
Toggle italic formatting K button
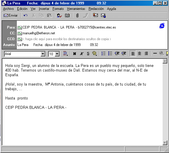pos(82,54)
